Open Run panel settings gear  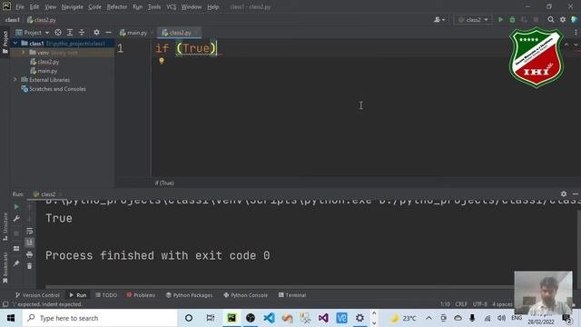pos(563,193)
